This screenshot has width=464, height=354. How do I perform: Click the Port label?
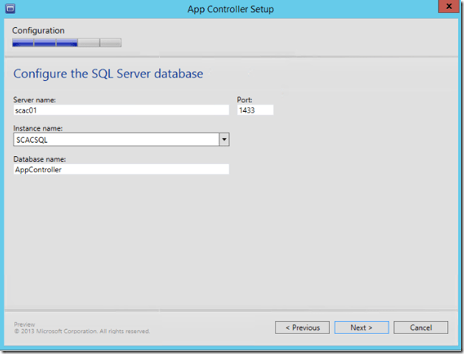coord(245,99)
